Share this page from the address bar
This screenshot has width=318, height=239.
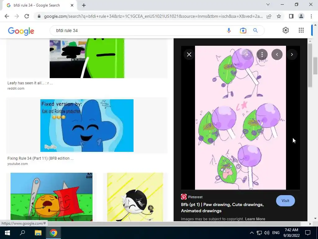[269, 16]
